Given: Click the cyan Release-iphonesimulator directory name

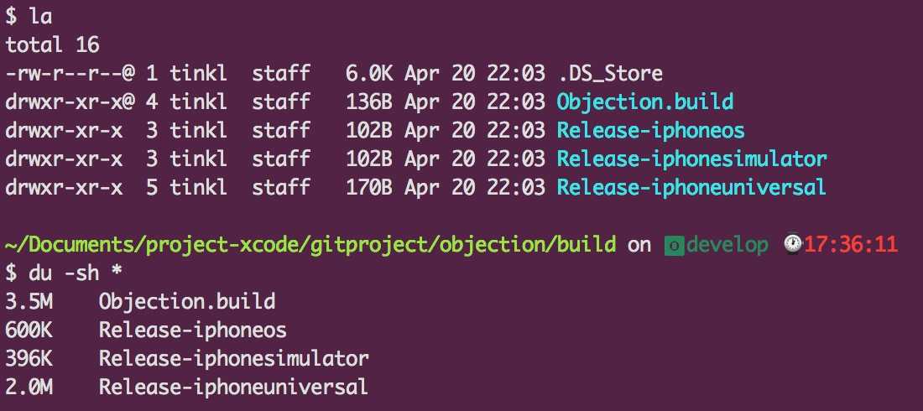Looking at the screenshot, I should tap(691, 159).
